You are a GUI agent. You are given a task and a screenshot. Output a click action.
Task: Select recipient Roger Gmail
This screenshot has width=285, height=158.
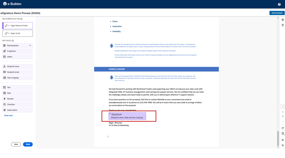[x=18, y=33]
